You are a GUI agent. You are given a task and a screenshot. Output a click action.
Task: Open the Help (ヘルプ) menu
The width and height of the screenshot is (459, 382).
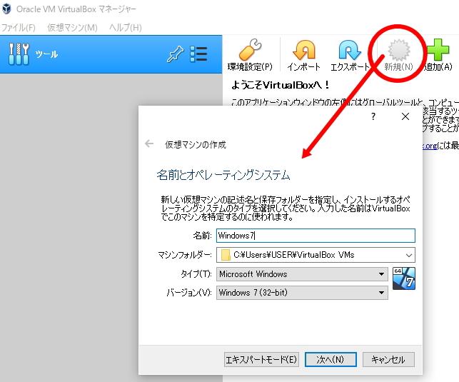tap(126, 28)
